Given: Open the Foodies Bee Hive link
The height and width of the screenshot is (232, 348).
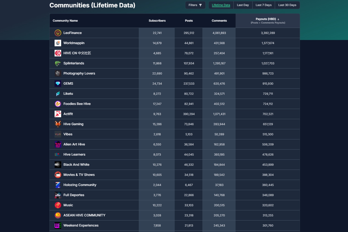Looking at the screenshot, I should [77, 104].
